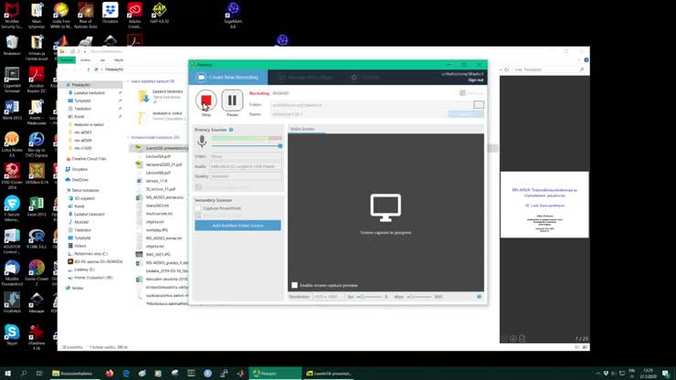Switch to the Manage Recordings tab
Viewport: 676px width, 380px height.
click(x=305, y=78)
